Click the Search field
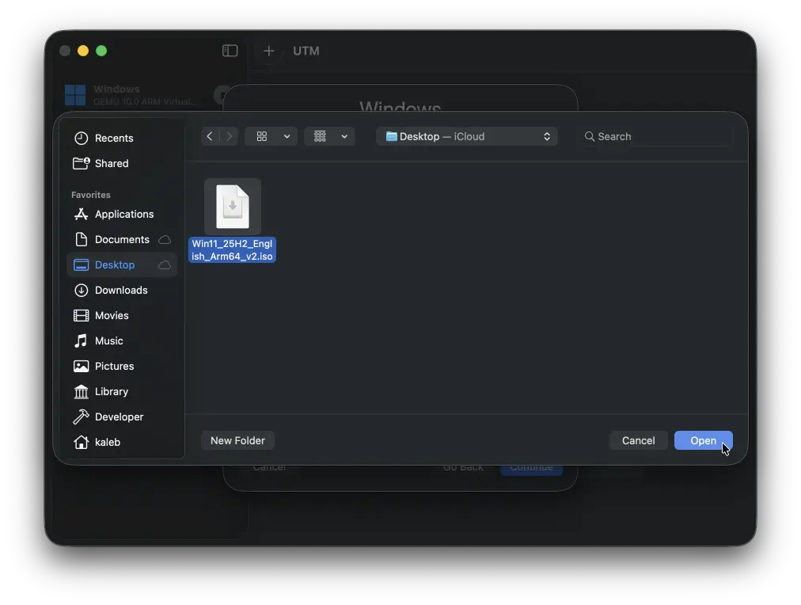Viewport: 801px width, 605px height. click(x=656, y=136)
